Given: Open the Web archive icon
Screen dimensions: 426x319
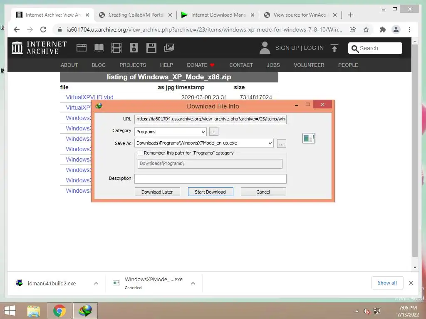Looking at the screenshot, I should pyautogui.click(x=81, y=48).
